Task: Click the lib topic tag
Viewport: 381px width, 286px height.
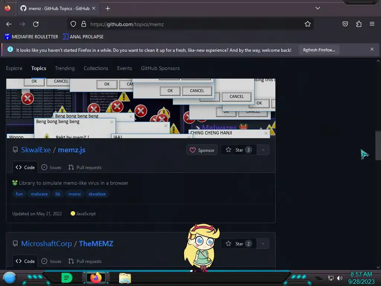Action: pyautogui.click(x=58, y=194)
